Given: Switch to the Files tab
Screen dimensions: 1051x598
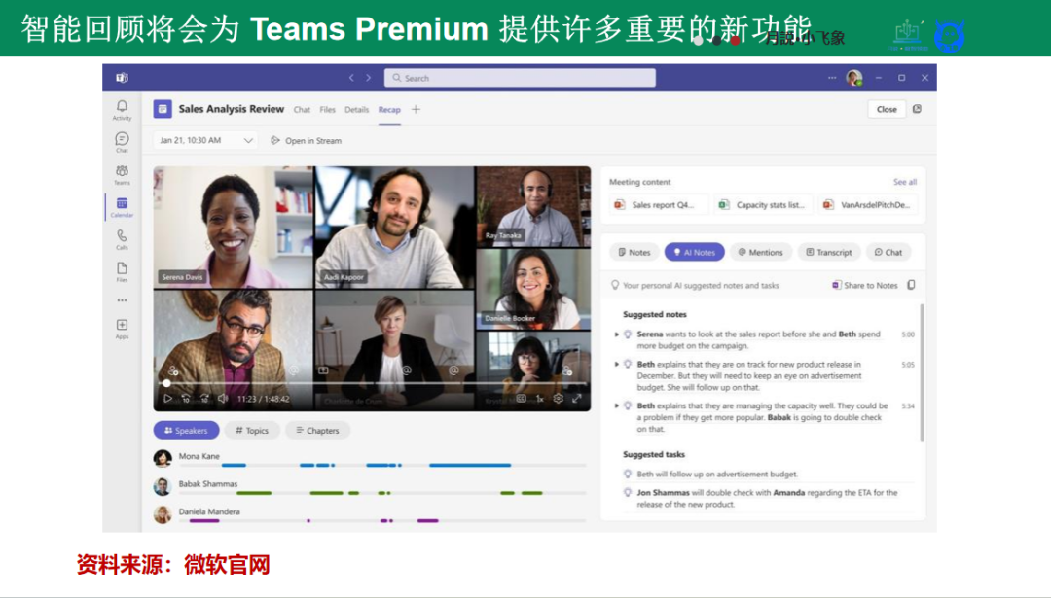Looking at the screenshot, I should (x=327, y=109).
